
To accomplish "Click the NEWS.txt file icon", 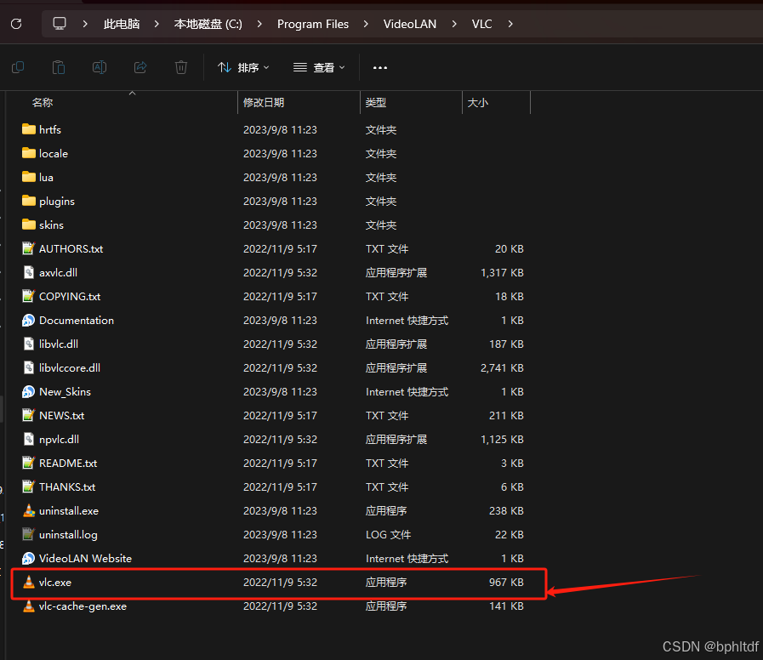I will (29, 415).
